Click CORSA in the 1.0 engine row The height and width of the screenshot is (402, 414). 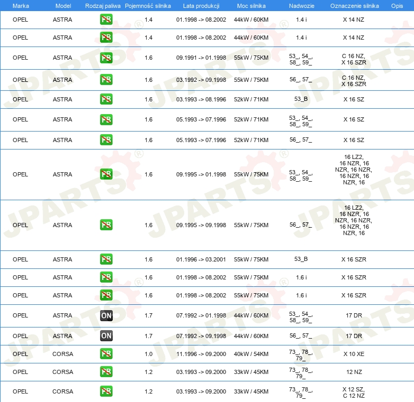[62, 354]
